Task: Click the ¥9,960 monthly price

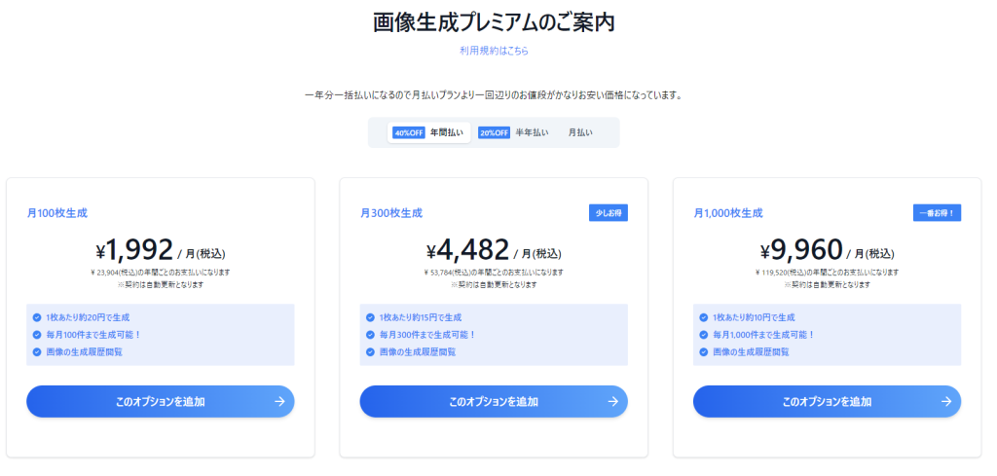Action: tap(799, 251)
